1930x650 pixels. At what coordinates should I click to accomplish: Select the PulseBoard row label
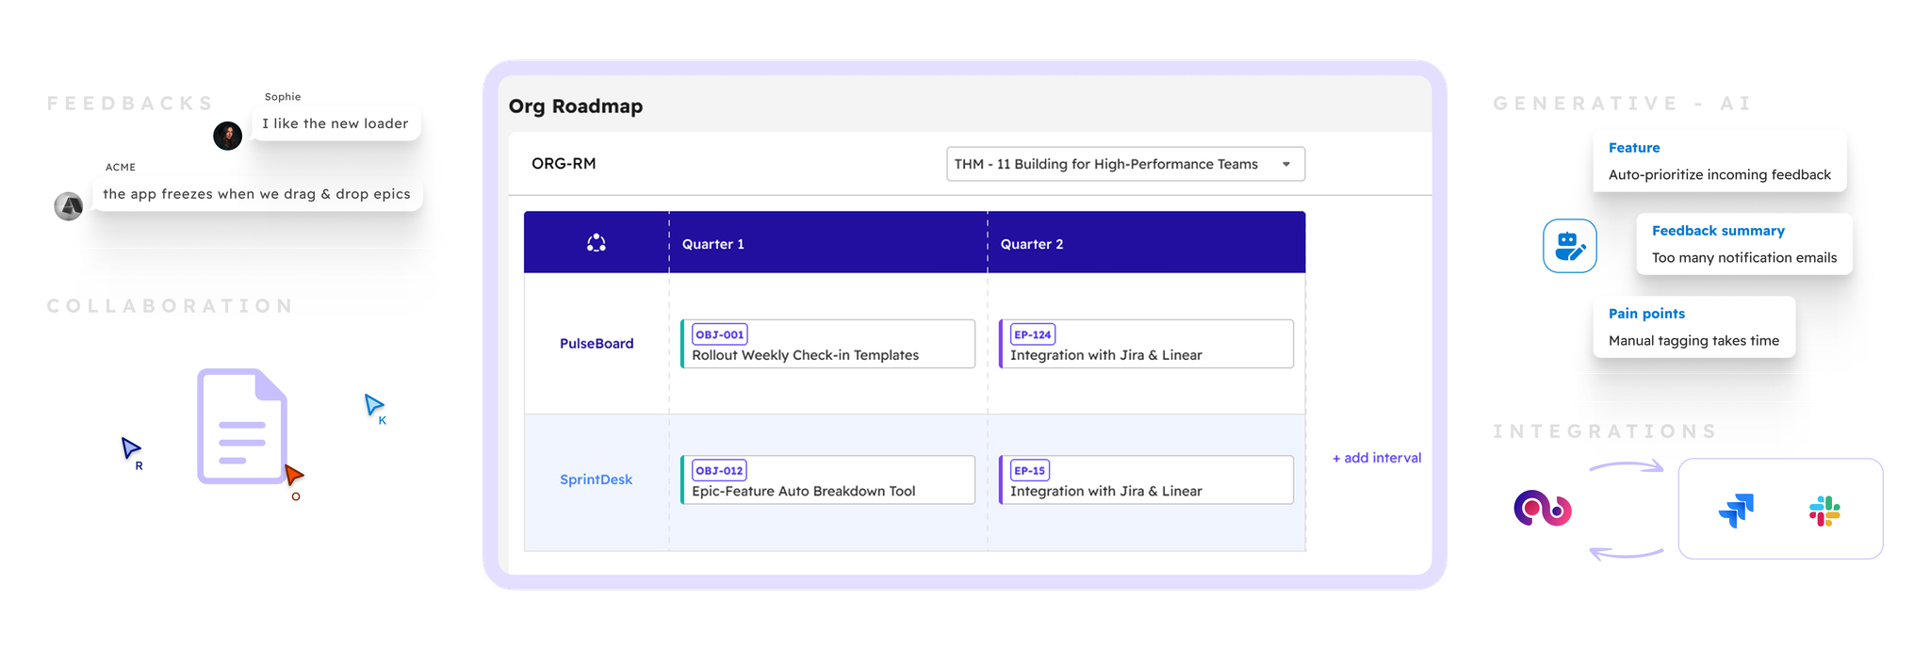pyautogui.click(x=597, y=344)
